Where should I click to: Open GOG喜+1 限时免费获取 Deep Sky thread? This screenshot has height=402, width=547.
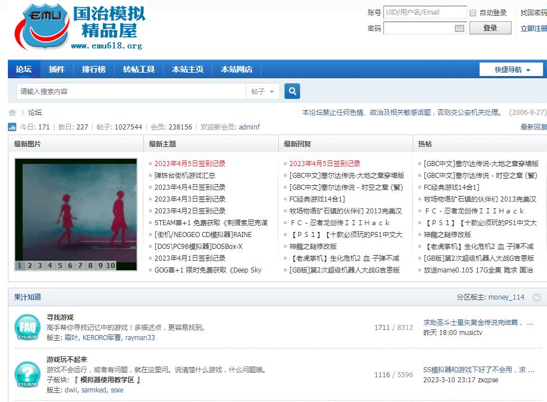tap(208, 270)
